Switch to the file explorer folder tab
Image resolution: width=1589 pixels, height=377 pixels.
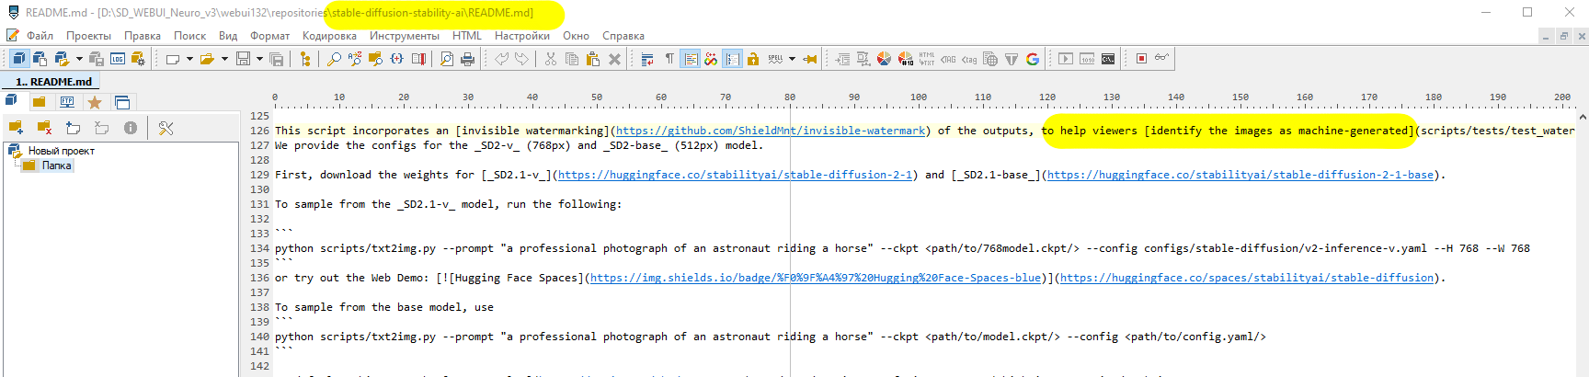(x=39, y=102)
